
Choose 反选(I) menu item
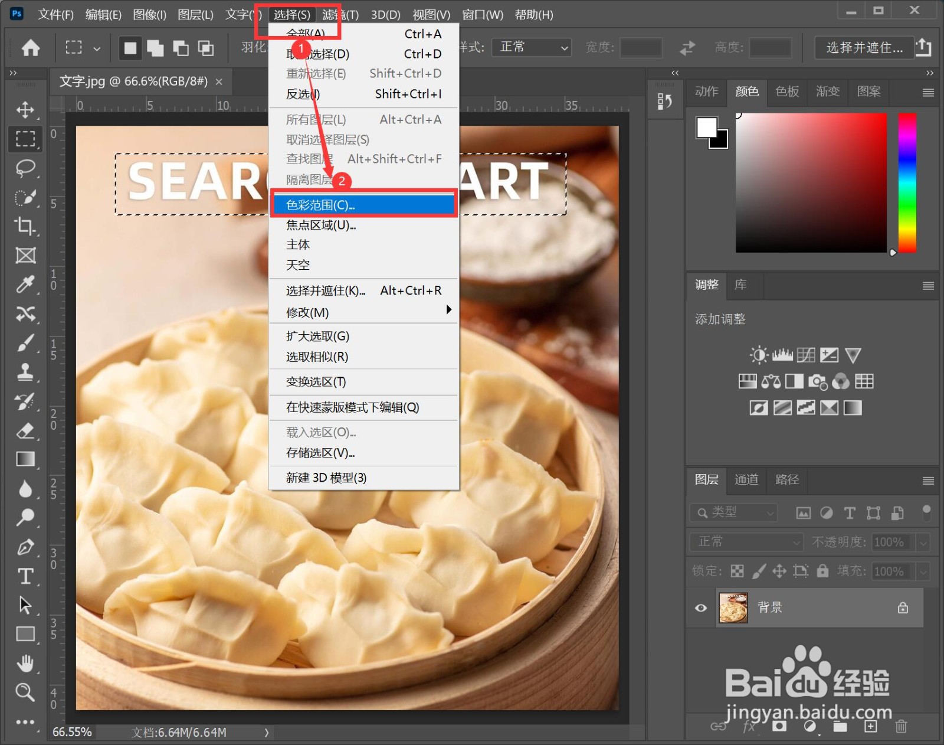click(364, 94)
